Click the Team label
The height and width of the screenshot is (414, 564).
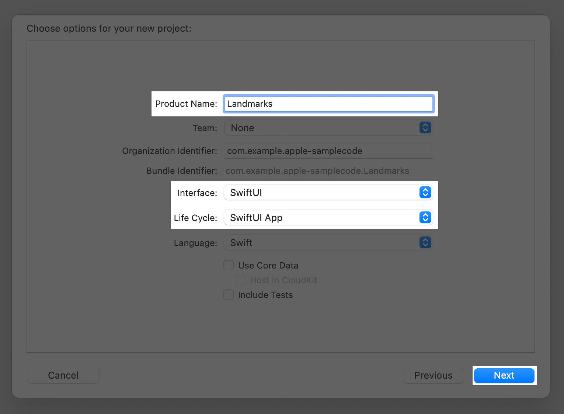point(205,128)
